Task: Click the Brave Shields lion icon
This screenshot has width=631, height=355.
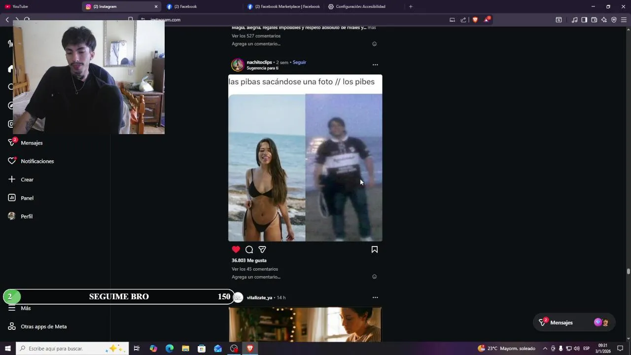Action: pyautogui.click(x=475, y=20)
